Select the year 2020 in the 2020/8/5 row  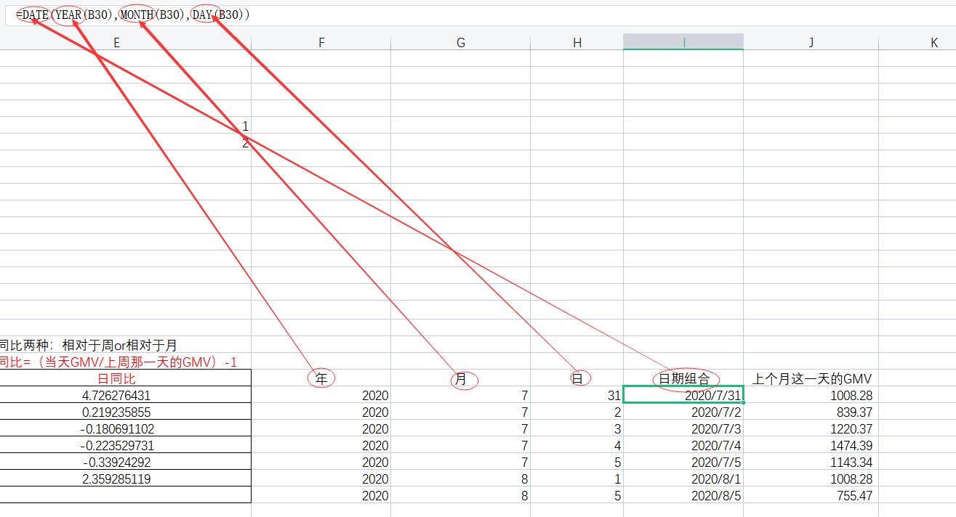click(321, 496)
